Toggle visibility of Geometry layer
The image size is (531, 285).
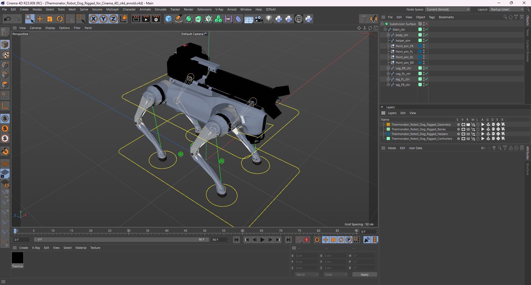[x=463, y=125]
